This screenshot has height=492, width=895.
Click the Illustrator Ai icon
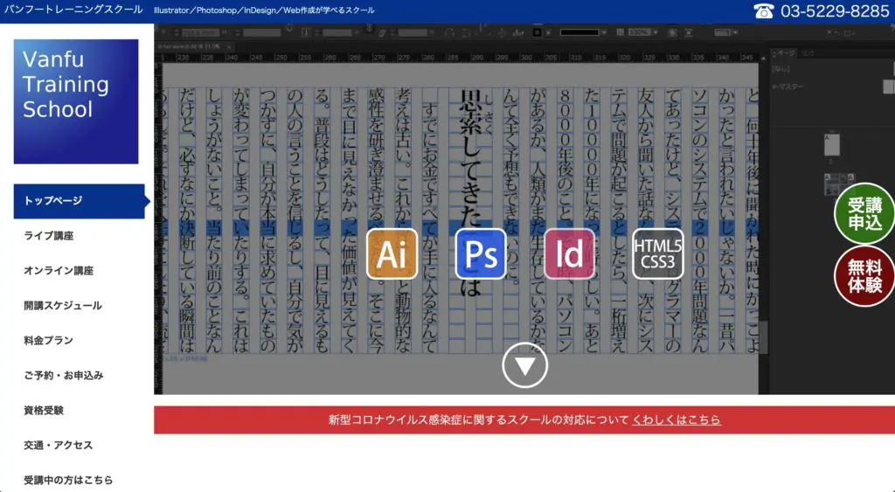pyautogui.click(x=392, y=253)
